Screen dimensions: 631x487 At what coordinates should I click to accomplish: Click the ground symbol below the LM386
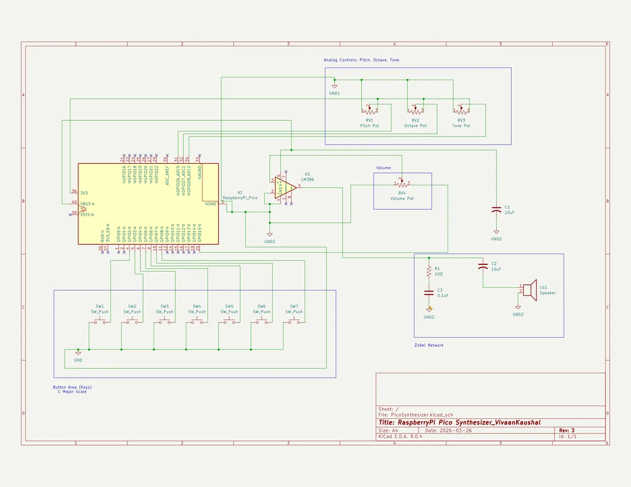pyautogui.click(x=270, y=235)
